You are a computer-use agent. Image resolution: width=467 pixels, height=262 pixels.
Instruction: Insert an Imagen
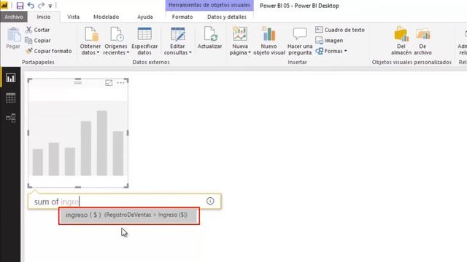tap(329, 41)
